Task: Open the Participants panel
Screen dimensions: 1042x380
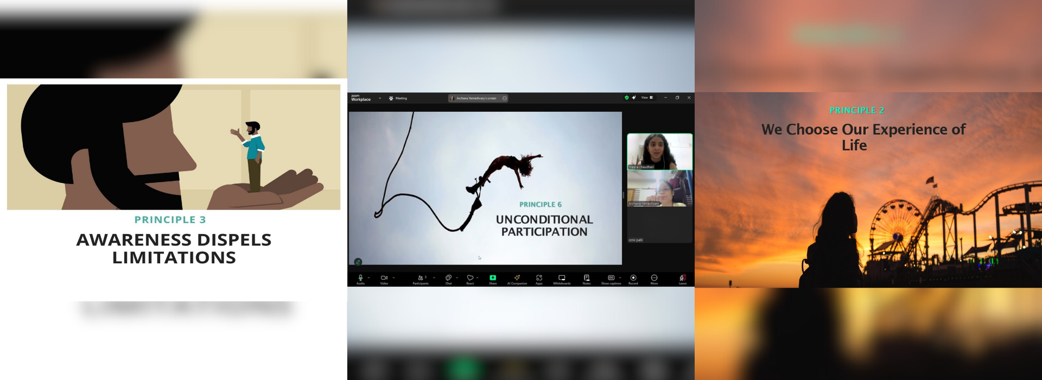Action: coord(421,279)
